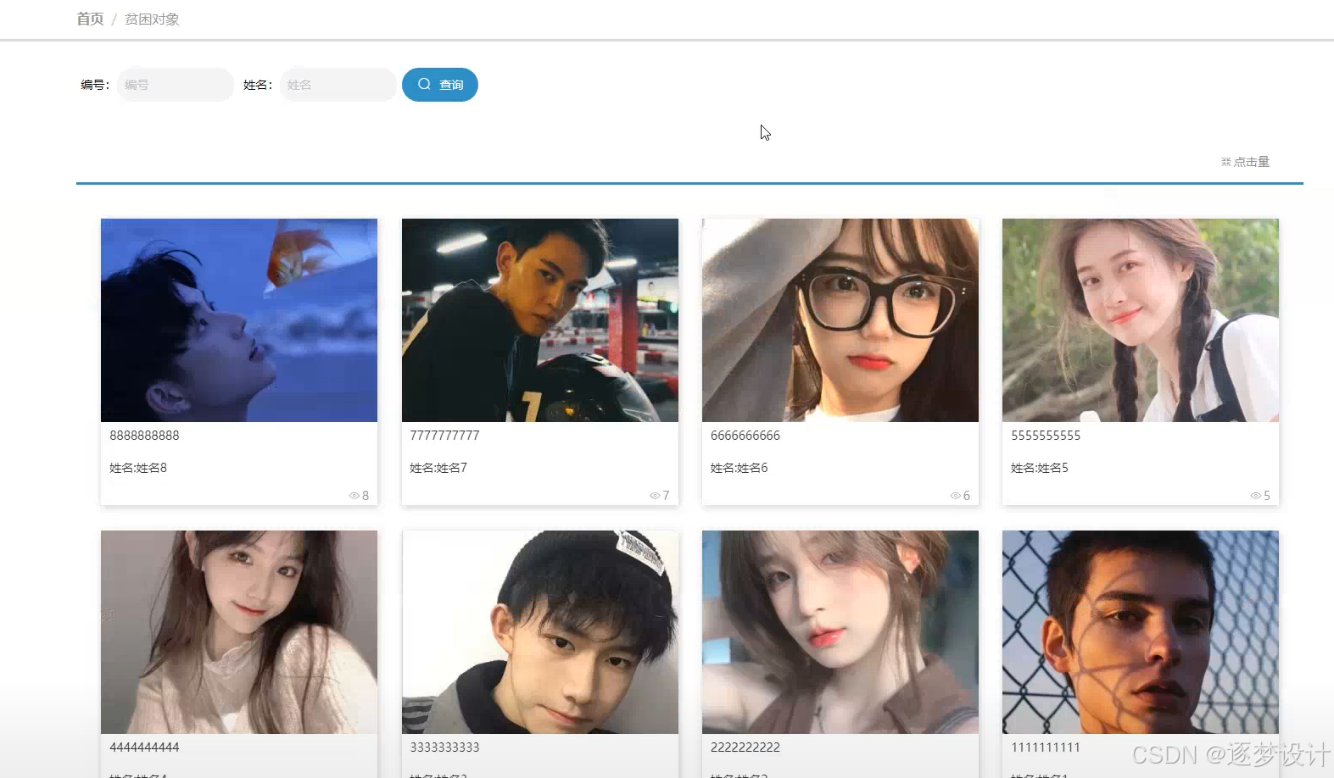Open photo of card 5555555555
1334x778 pixels.
[1141, 320]
